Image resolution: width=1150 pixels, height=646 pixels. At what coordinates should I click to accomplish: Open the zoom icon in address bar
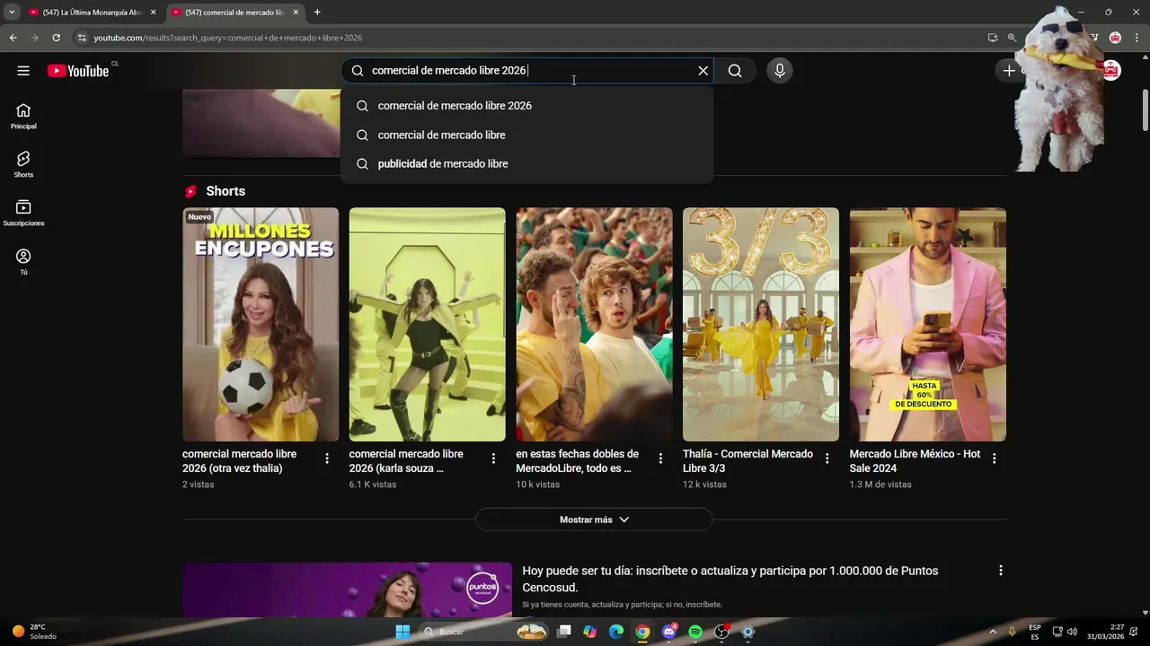(1012, 38)
